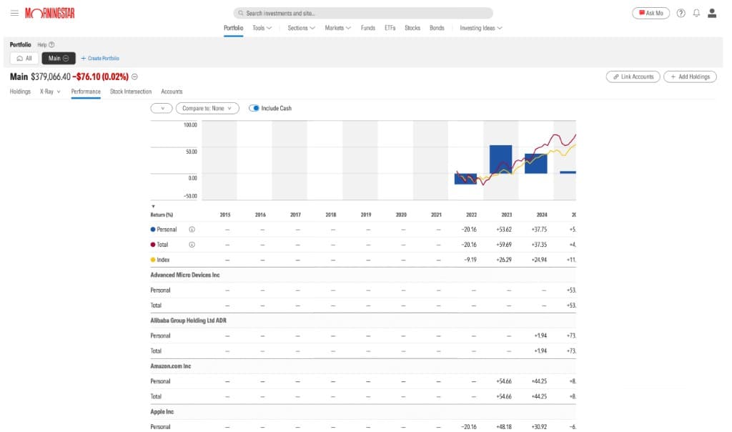Image resolution: width=732 pixels, height=432 pixels.
Task: Click the 2023 blue bar in chart
Action: coord(500,159)
